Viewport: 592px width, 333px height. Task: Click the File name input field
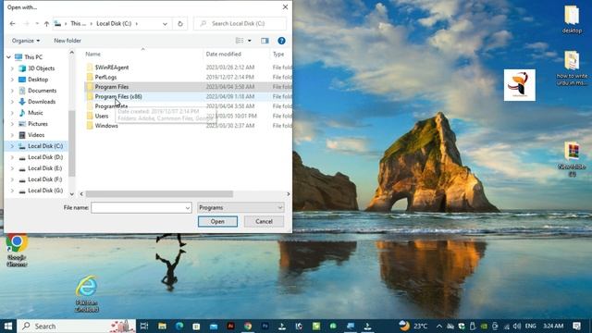click(x=142, y=207)
